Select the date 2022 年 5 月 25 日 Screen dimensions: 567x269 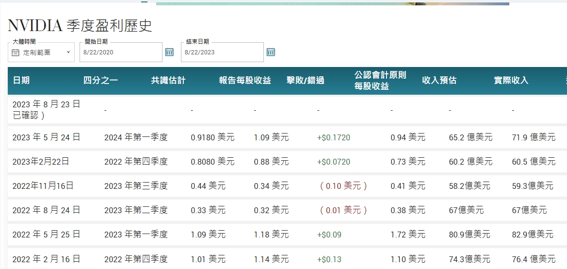[x=46, y=234]
